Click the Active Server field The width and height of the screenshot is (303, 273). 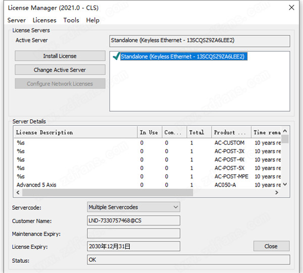click(199, 41)
